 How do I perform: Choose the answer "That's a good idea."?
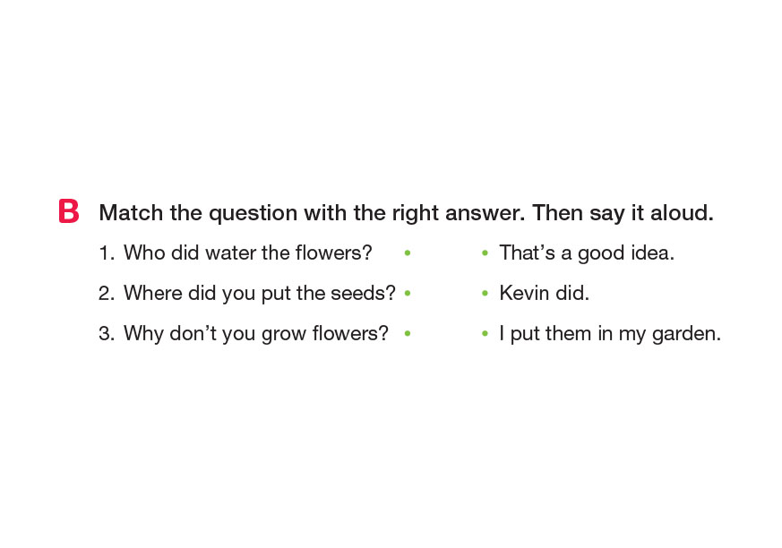coord(586,253)
